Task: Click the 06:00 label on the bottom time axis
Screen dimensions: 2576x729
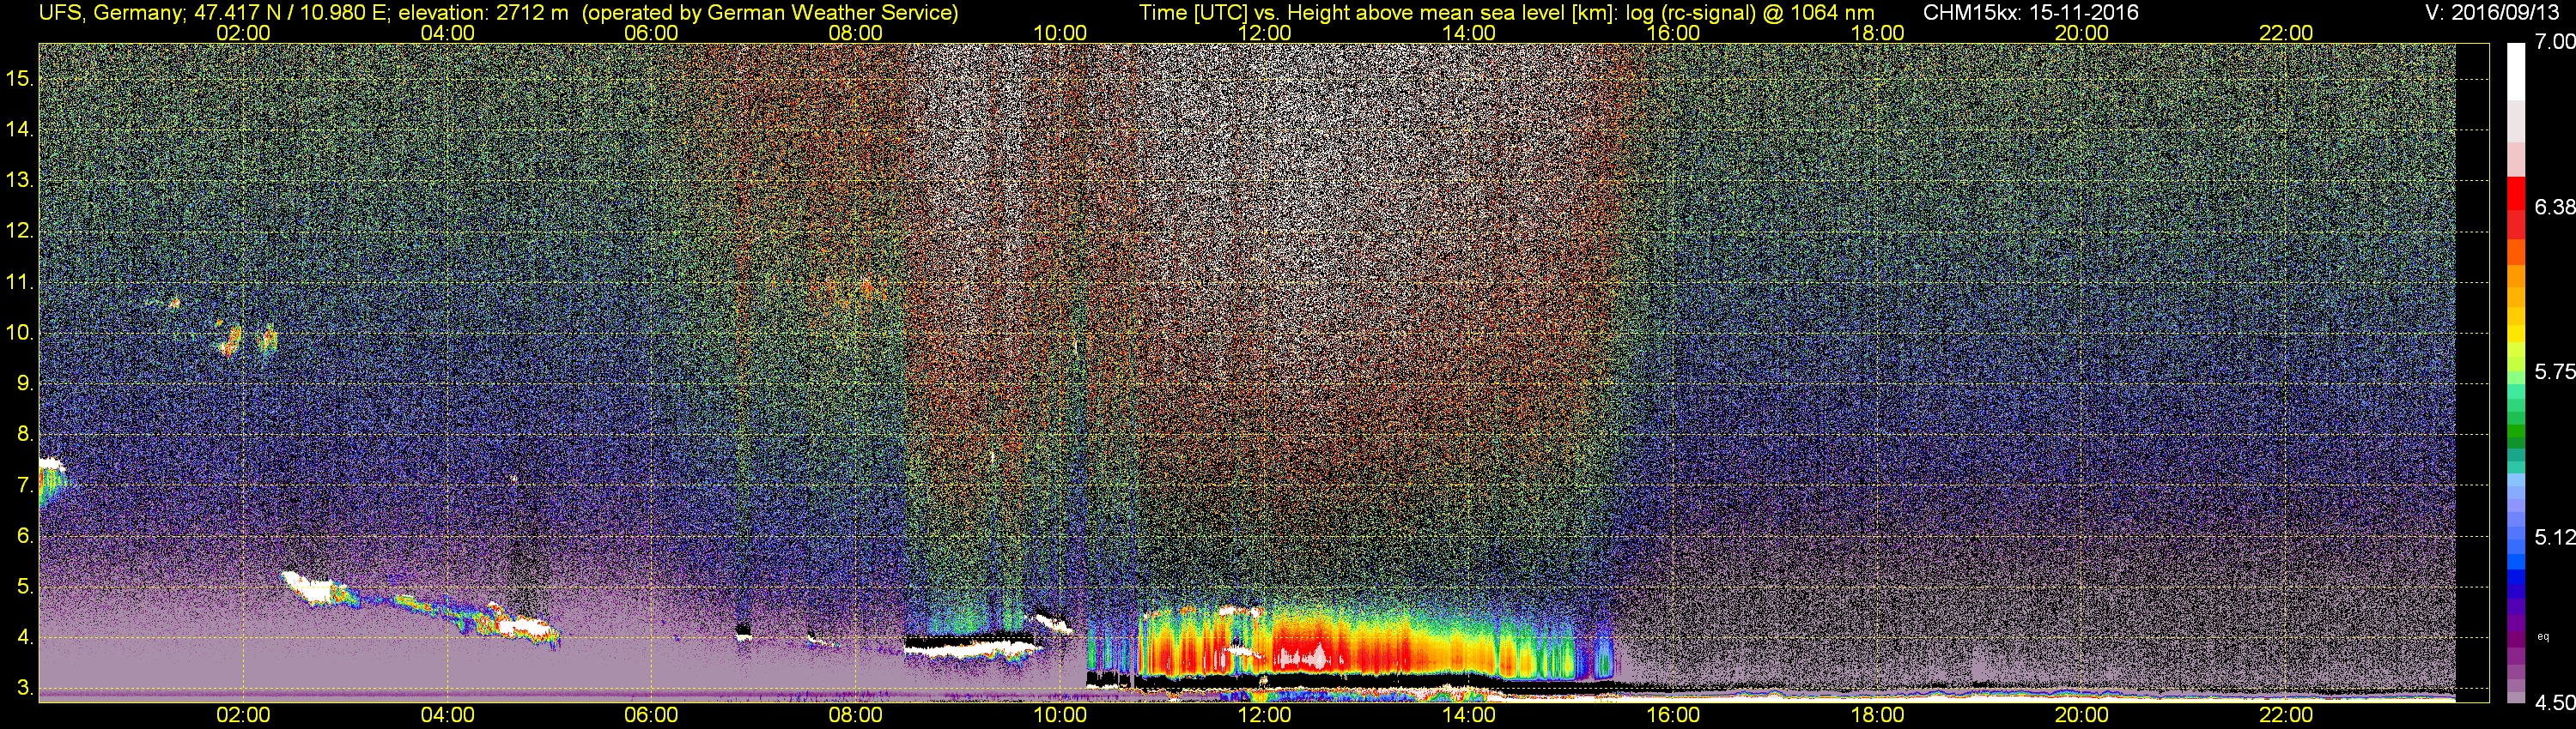Action: click(651, 715)
